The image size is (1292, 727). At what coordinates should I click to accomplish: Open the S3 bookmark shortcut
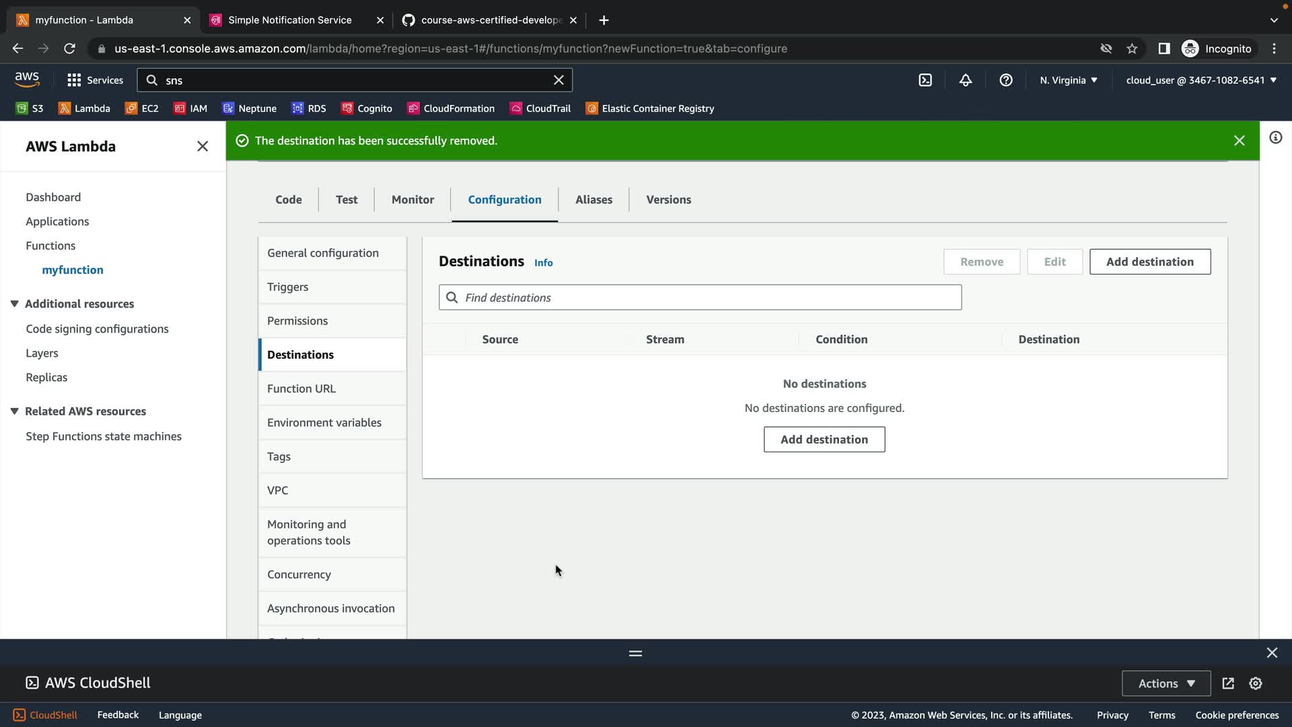click(x=30, y=108)
